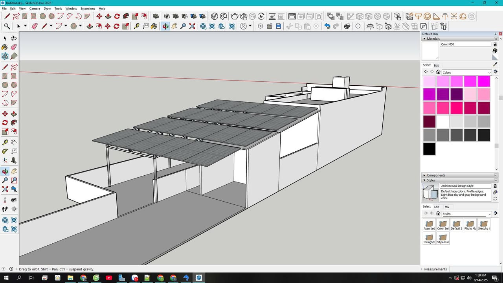Open the Colors library dropdown
Viewport: 503px width, 283px height.
point(467,72)
